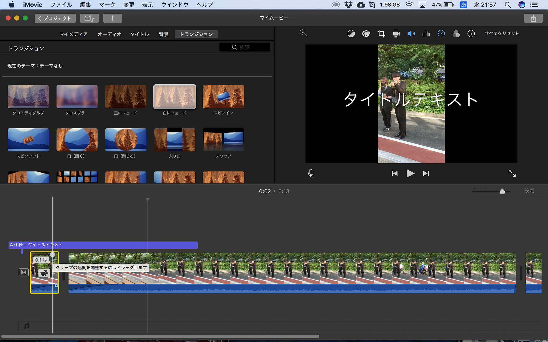Screen dimensions: 548x342
Task: Open the speed speedometer icon
Action: (441, 34)
